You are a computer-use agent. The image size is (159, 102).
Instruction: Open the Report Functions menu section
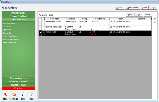[x=19, y=85]
